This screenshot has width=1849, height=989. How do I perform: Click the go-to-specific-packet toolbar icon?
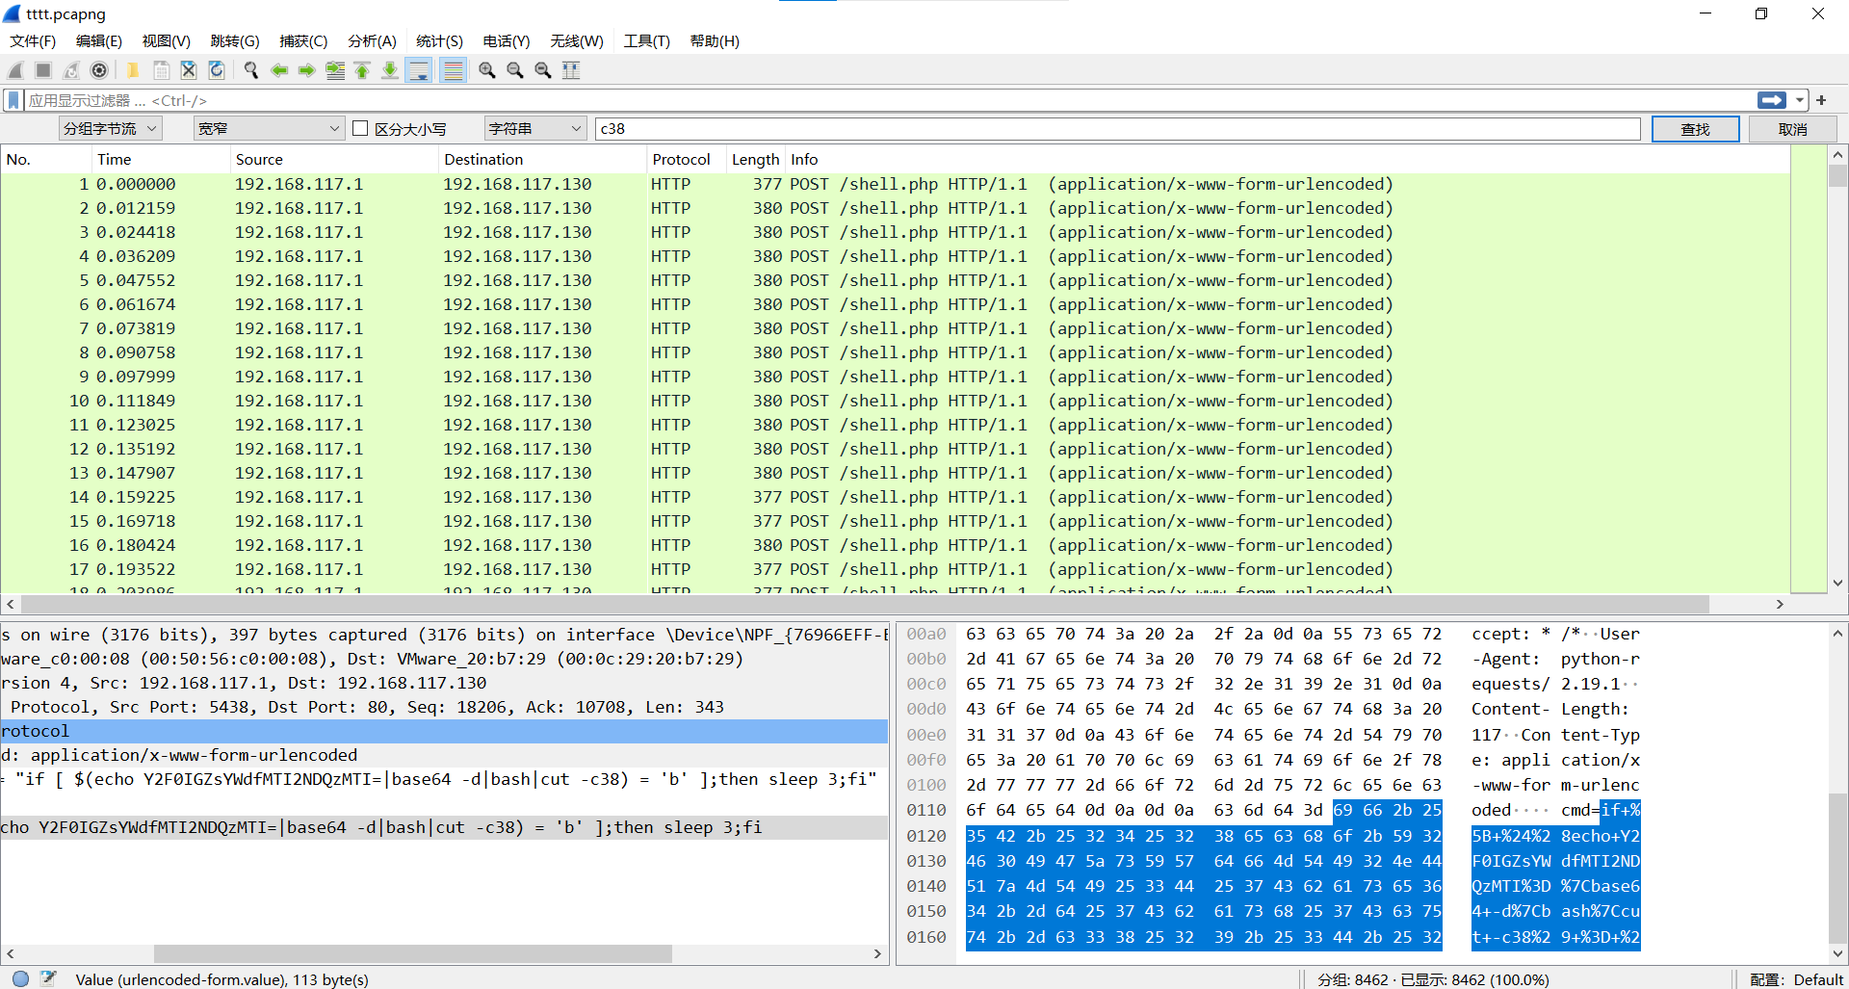(335, 70)
